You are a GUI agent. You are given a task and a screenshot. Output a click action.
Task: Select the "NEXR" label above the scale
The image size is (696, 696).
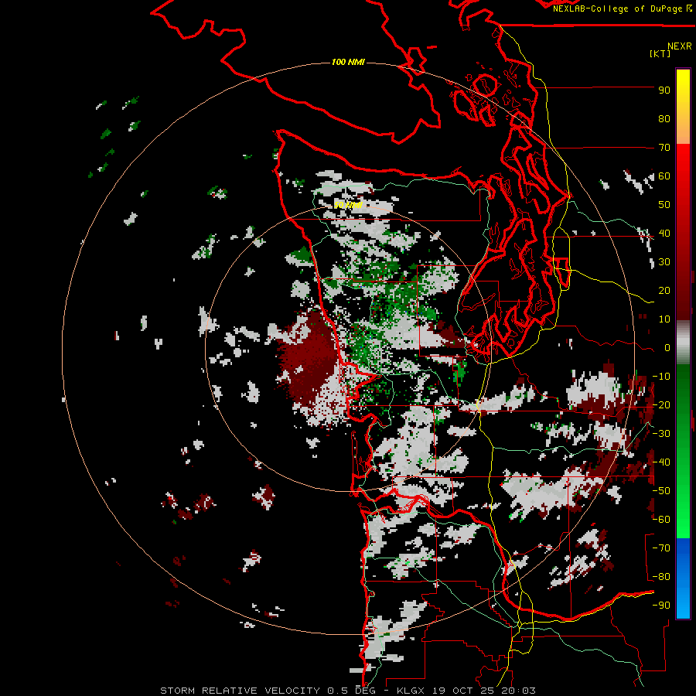pyautogui.click(x=679, y=46)
